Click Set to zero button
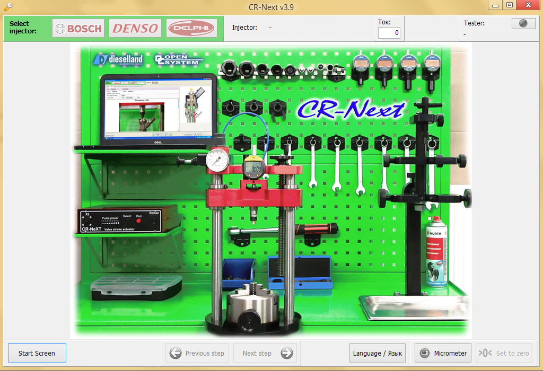The height and width of the screenshot is (371, 543). coord(504,353)
